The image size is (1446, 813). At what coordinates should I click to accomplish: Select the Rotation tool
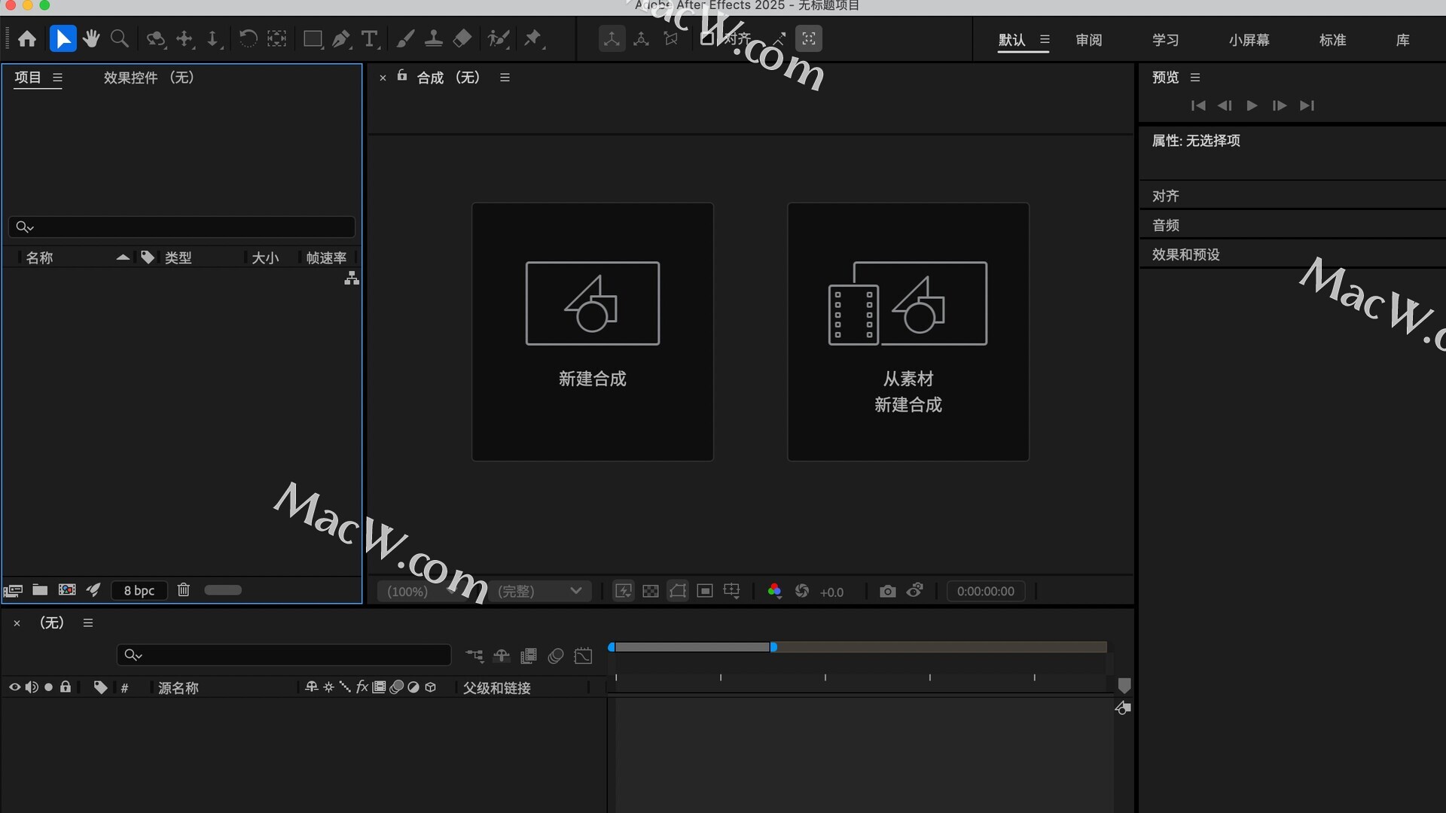[248, 38]
